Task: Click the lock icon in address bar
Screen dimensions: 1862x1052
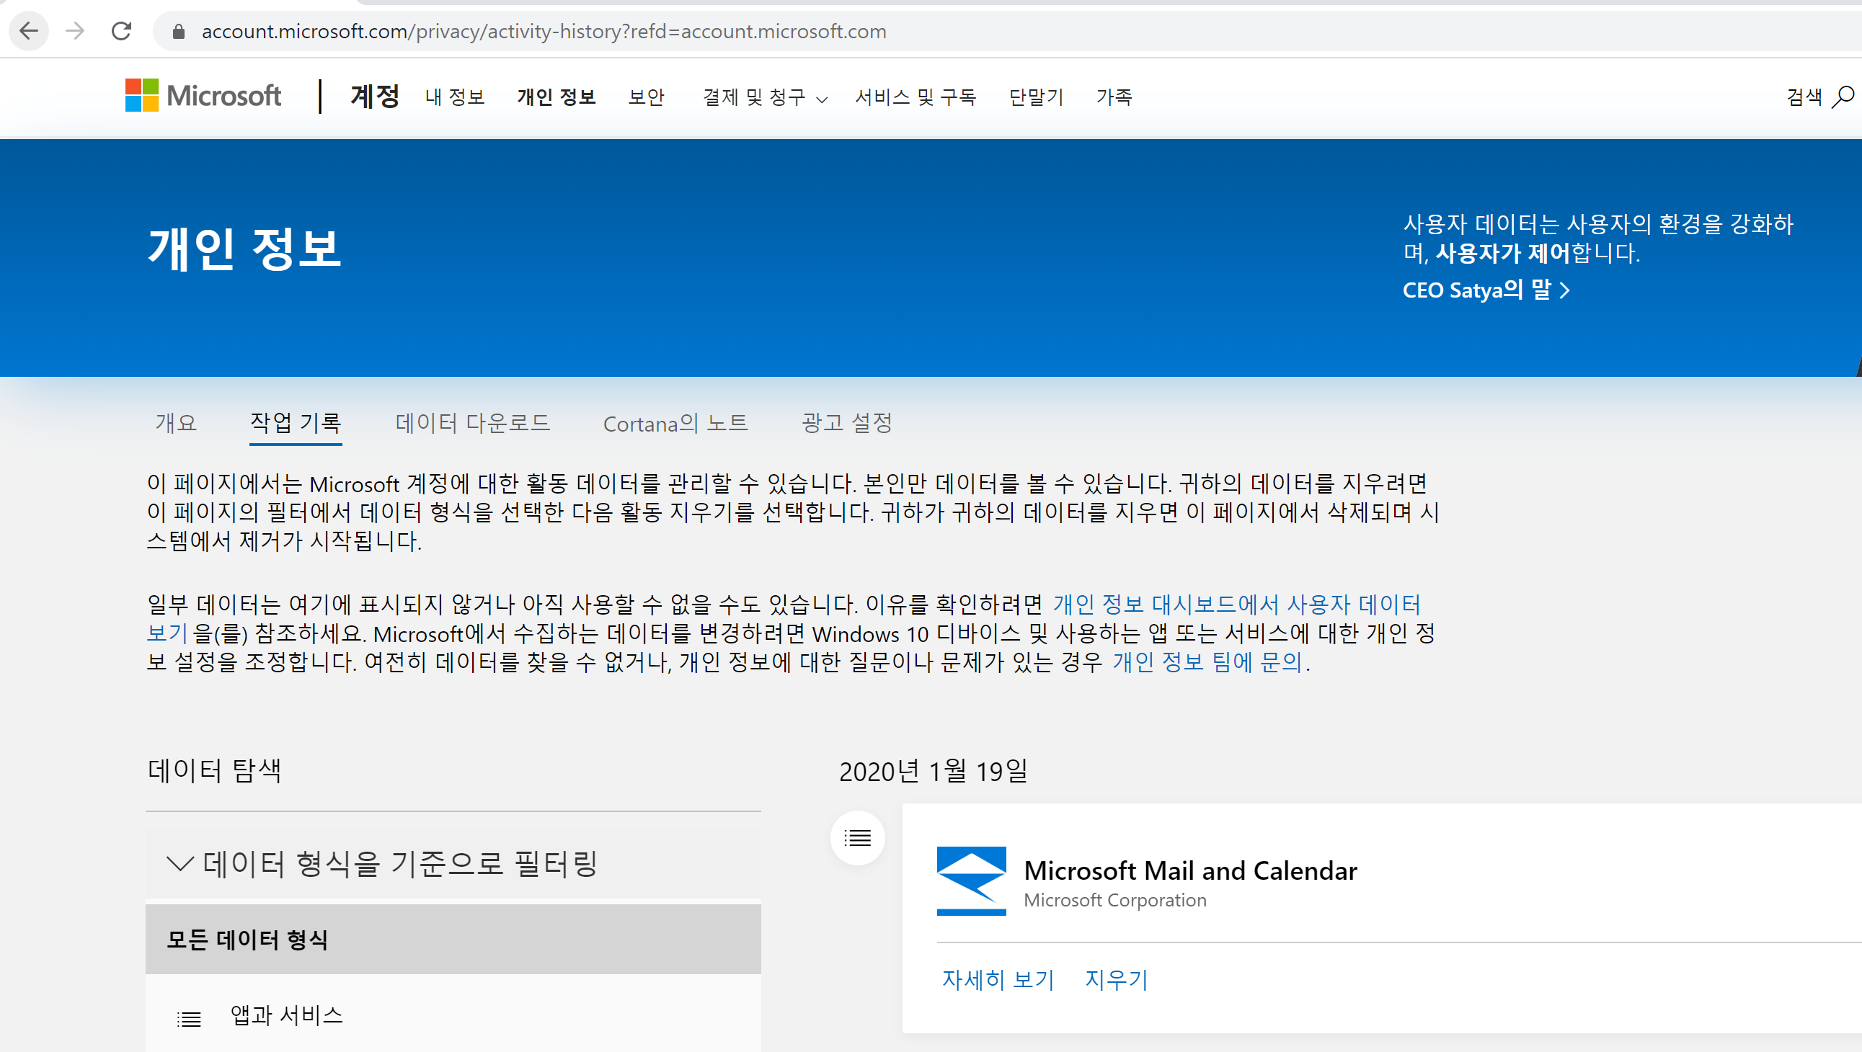Action: [179, 32]
